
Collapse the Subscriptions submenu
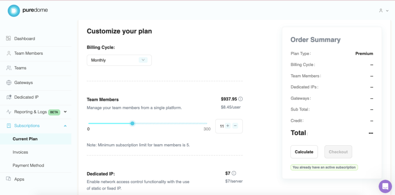coord(65,126)
